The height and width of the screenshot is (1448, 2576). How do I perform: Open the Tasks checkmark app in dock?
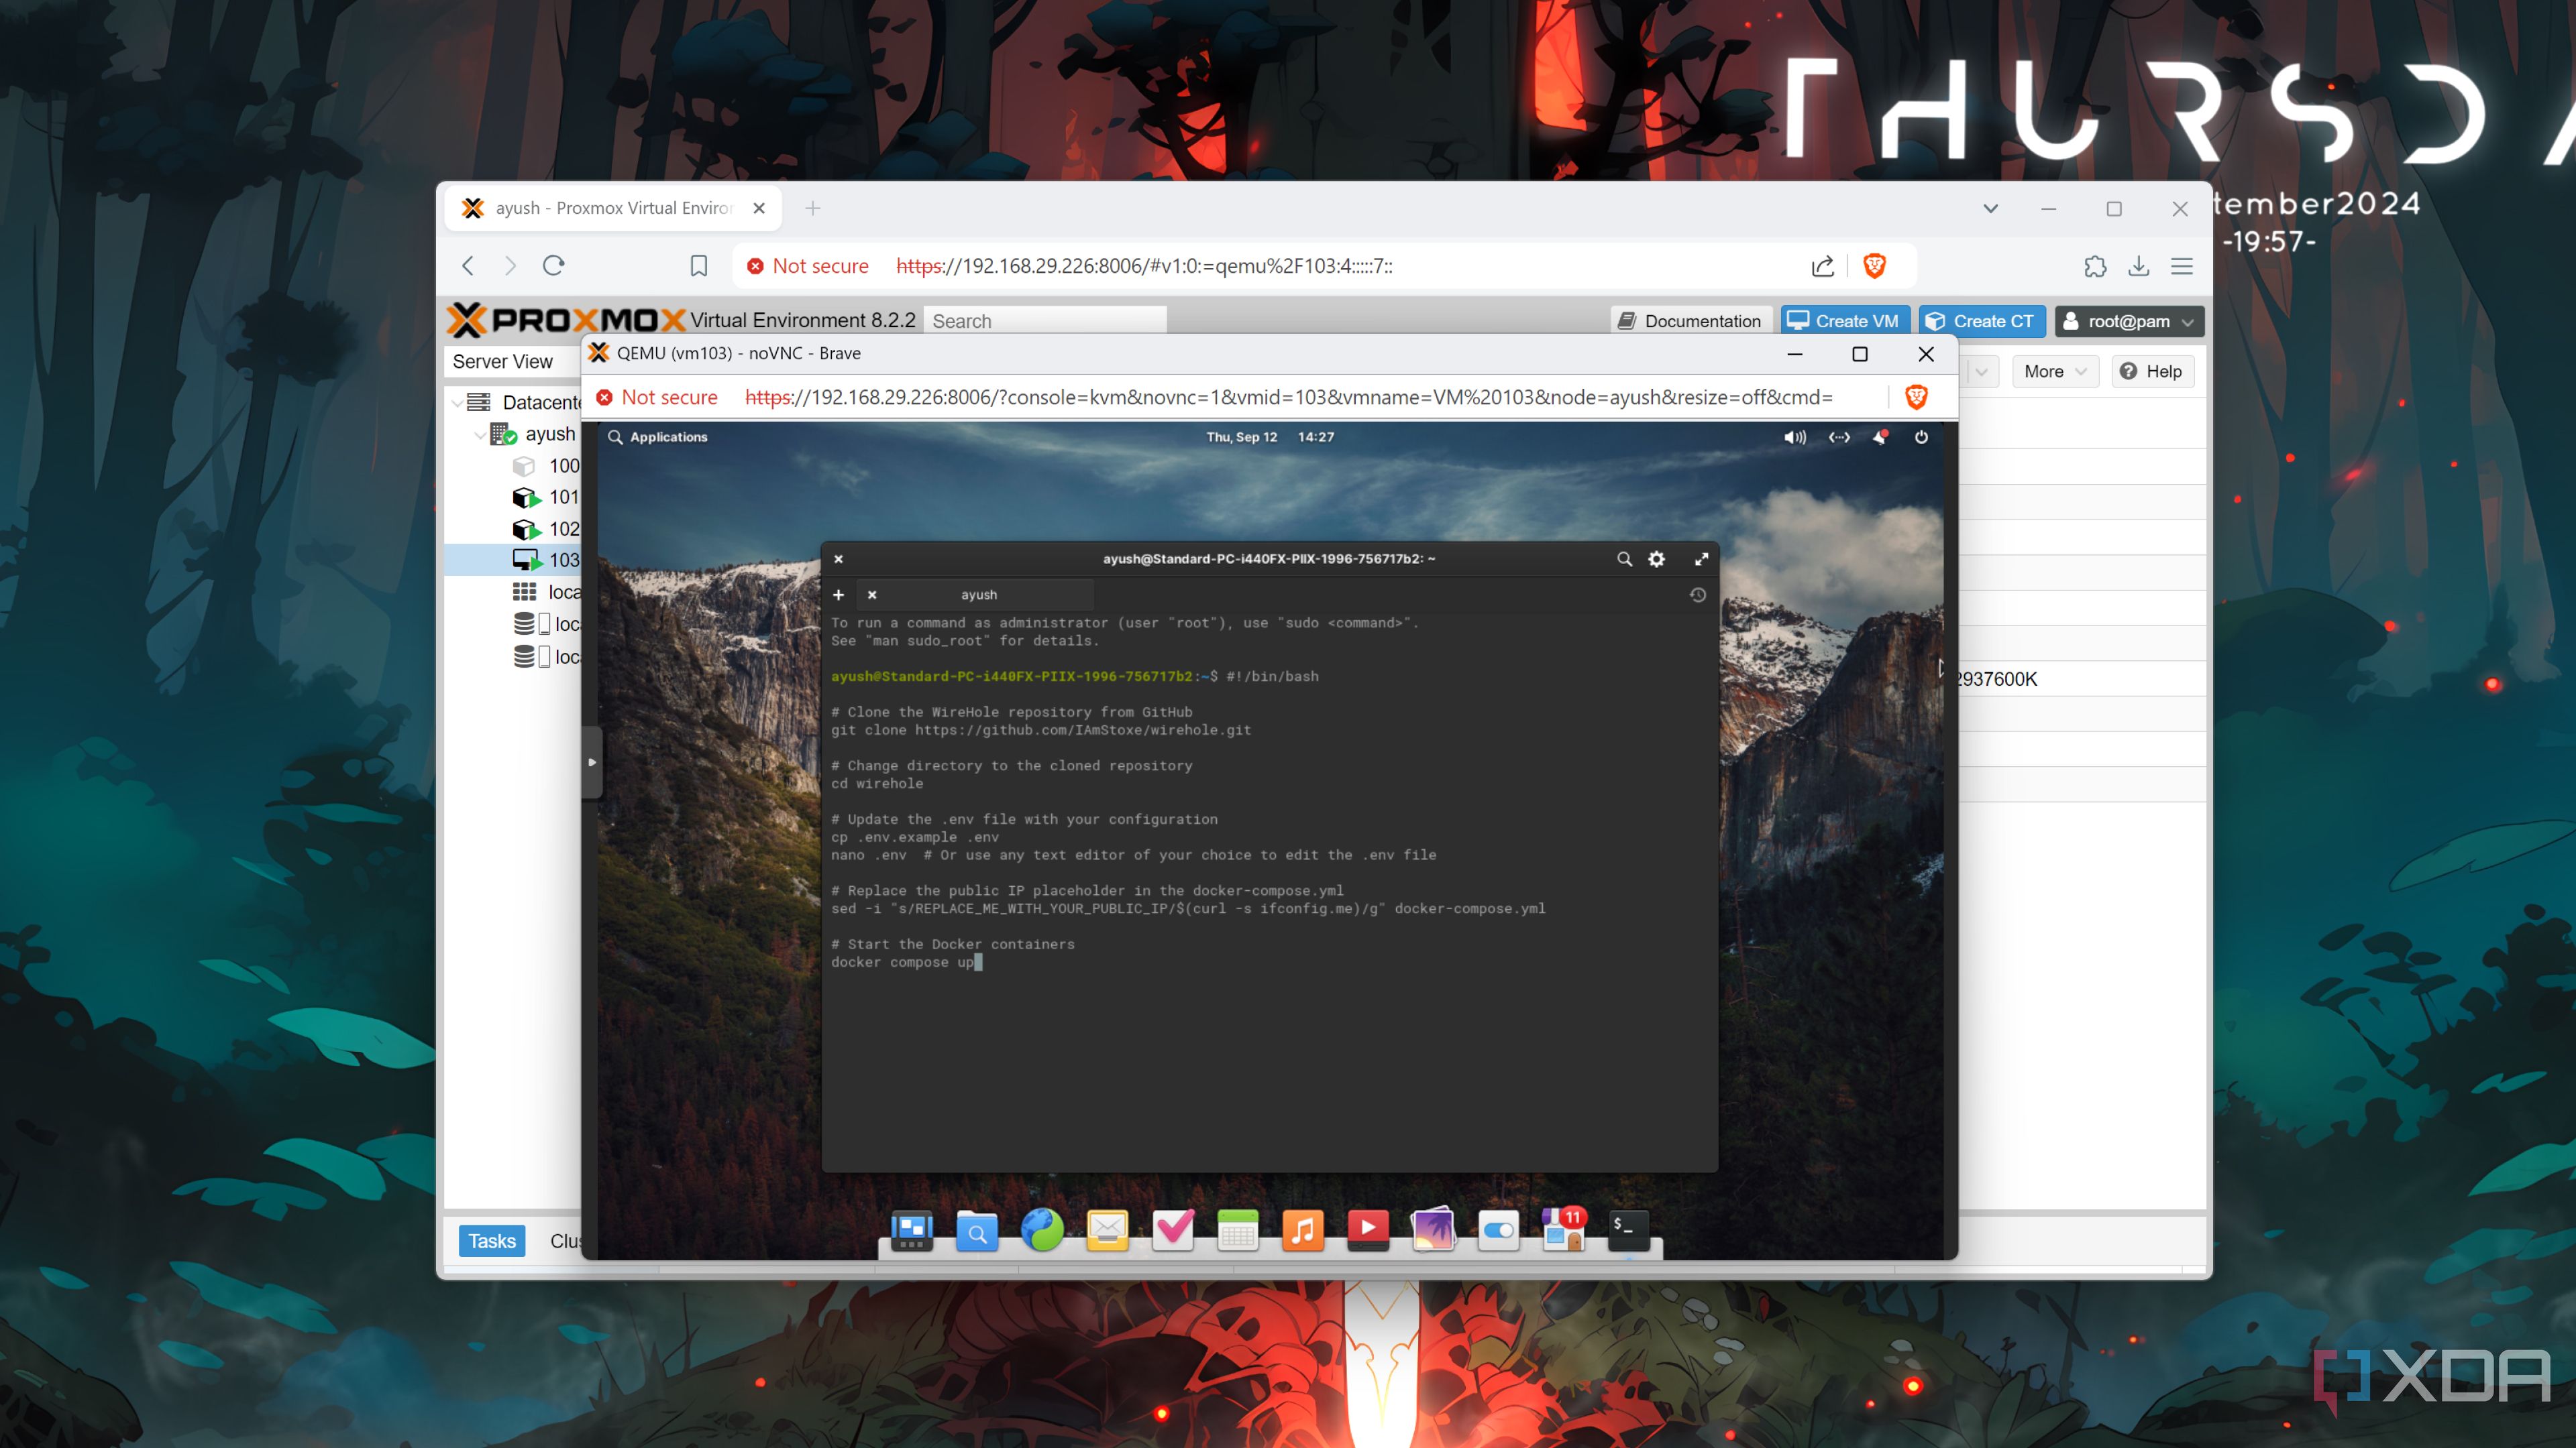[x=1172, y=1230]
